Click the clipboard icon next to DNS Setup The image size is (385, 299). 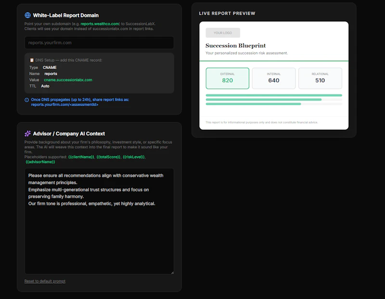point(32,60)
